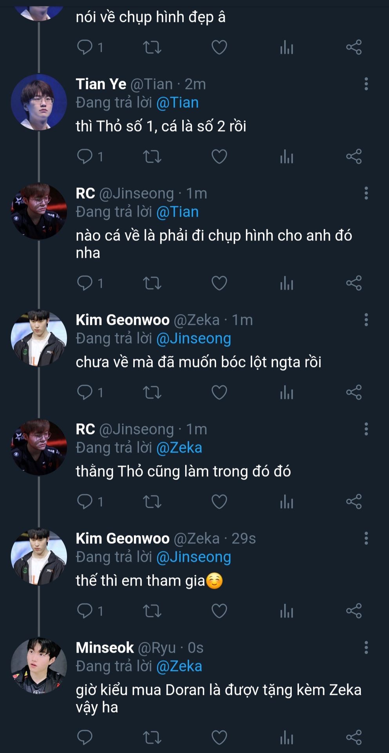Screen dimensions: 389x753
Task: Open Minseok's profile avatar
Action: [39, 666]
